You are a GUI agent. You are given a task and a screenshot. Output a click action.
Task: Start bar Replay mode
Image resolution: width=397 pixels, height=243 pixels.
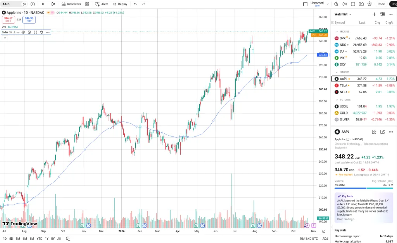point(120,4)
